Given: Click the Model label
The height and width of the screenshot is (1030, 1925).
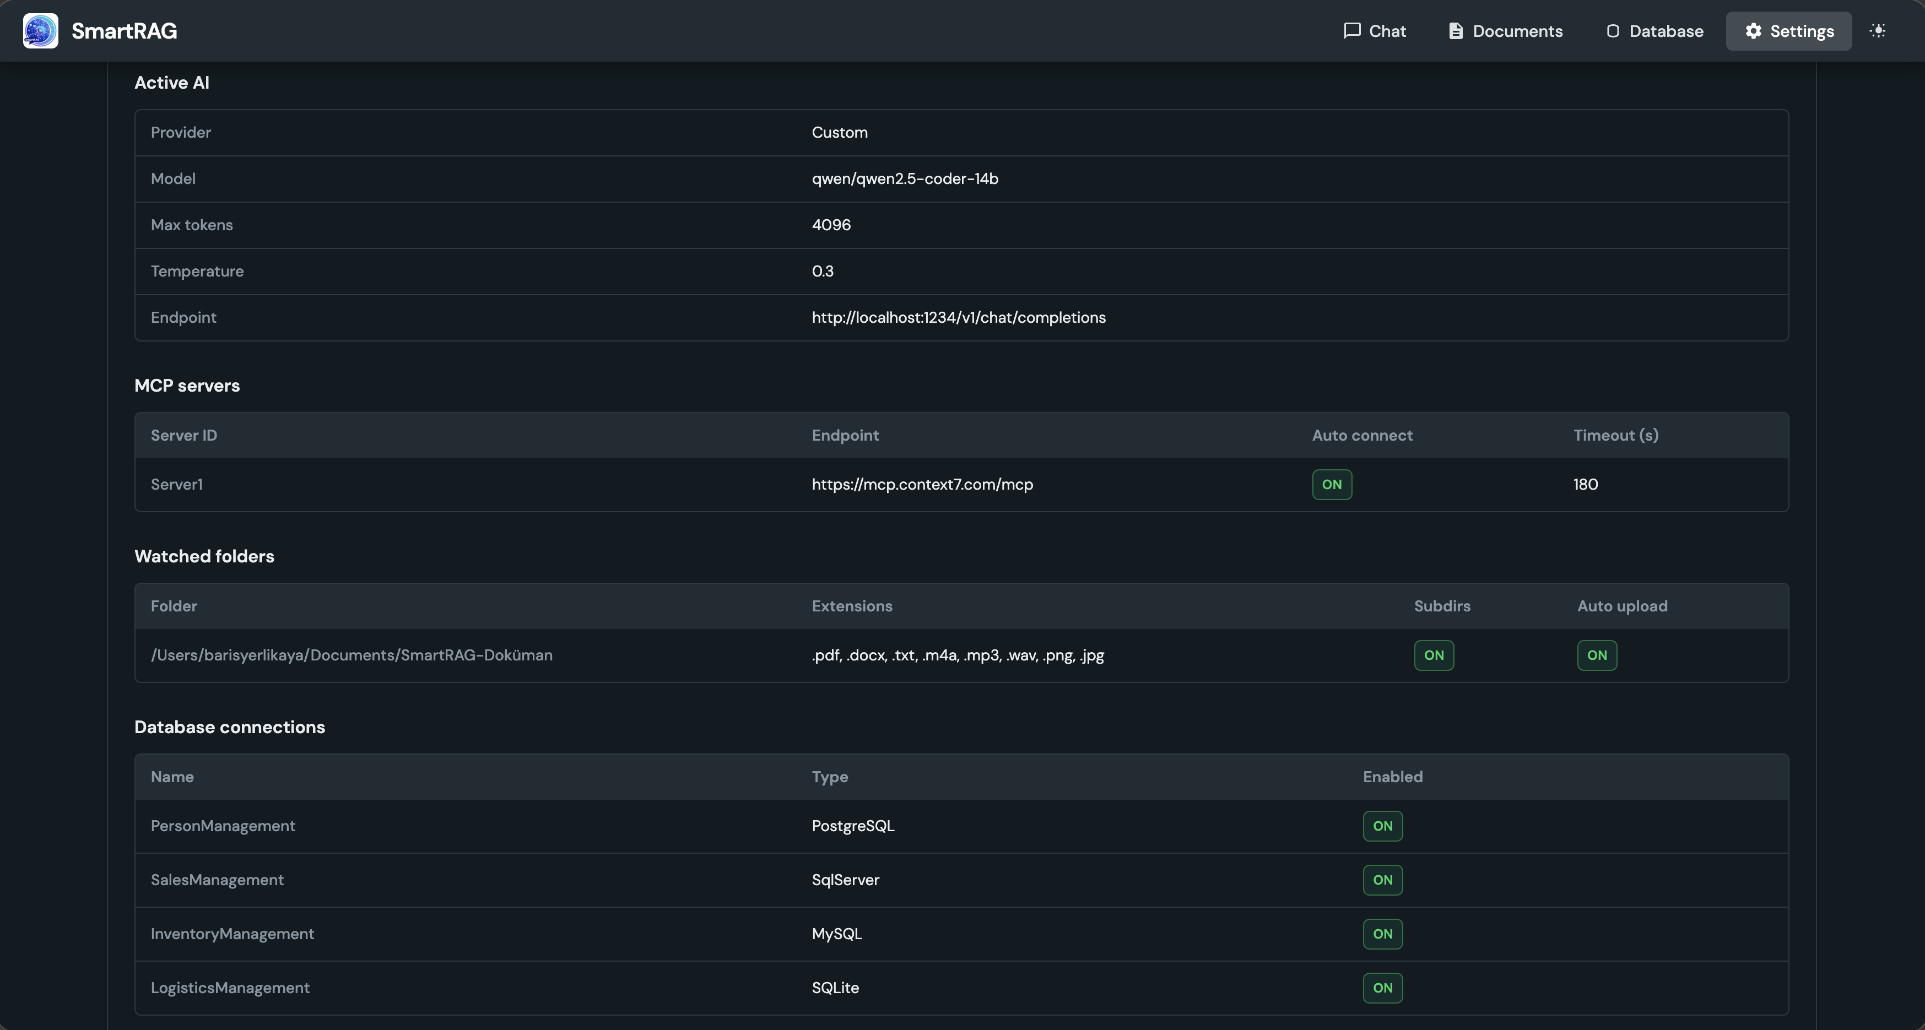Looking at the screenshot, I should click(x=172, y=178).
